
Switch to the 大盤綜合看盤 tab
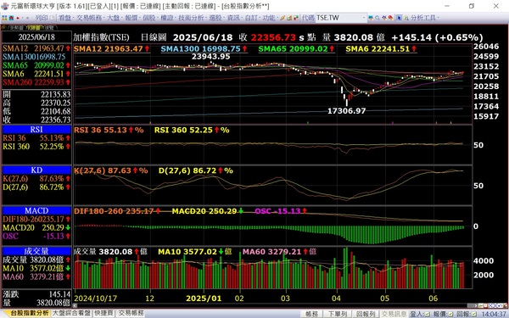click(x=71, y=313)
